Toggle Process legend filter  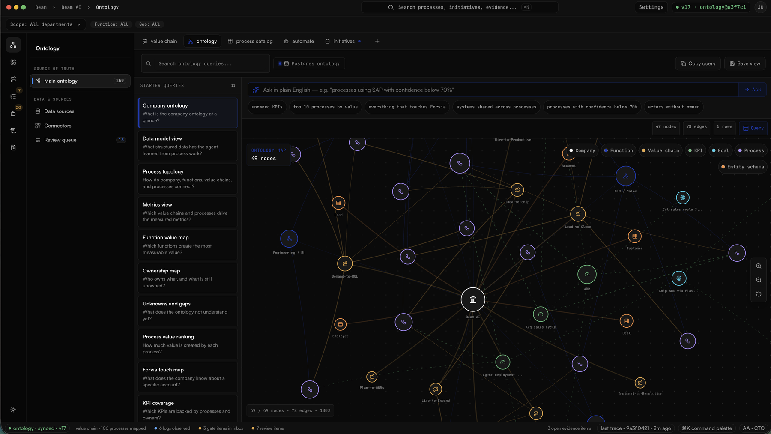click(751, 150)
